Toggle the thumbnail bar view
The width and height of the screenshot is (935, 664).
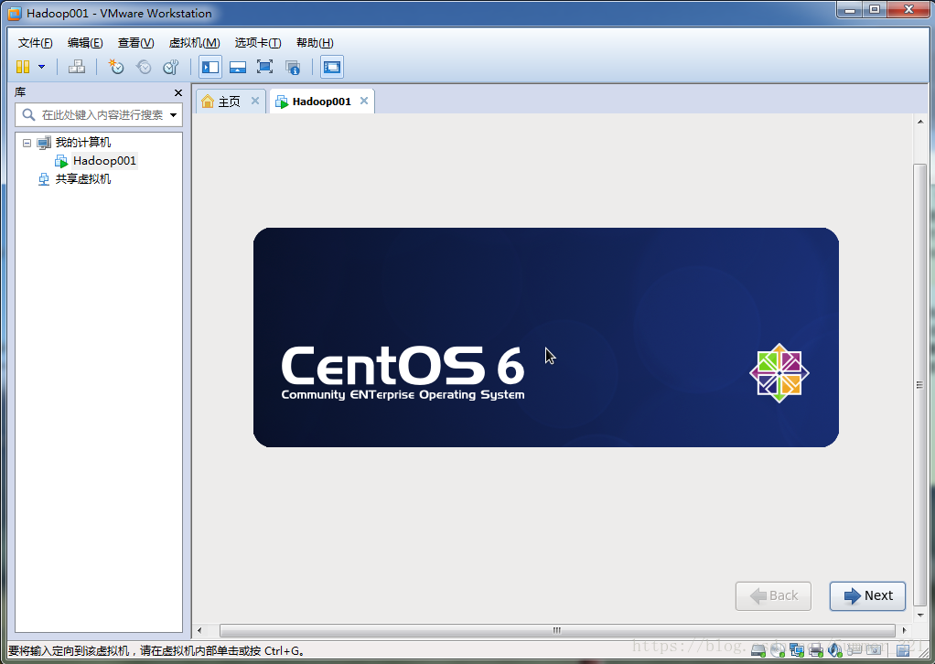[x=237, y=67]
